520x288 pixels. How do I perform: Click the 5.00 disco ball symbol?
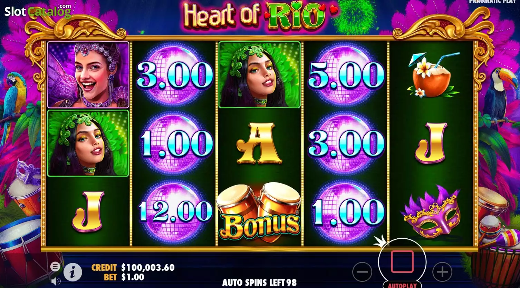[346, 75]
